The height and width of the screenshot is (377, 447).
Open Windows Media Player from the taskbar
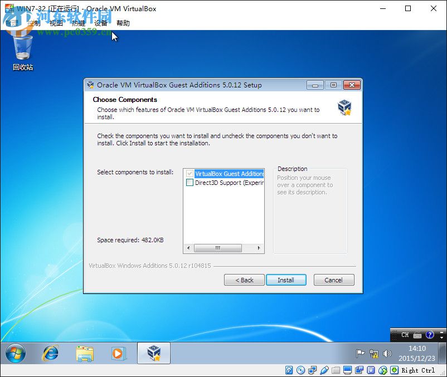click(x=118, y=354)
